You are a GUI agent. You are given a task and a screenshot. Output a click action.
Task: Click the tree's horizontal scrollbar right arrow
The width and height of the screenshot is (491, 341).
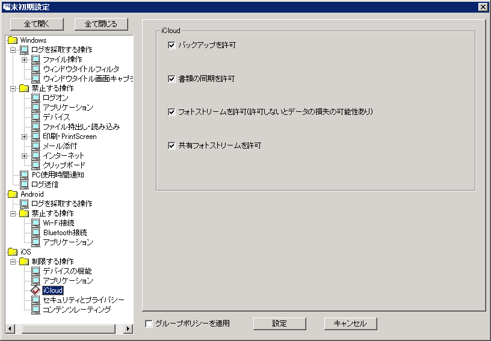pos(128,329)
